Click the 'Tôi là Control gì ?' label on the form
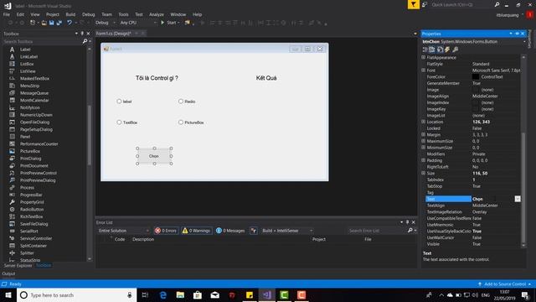The height and width of the screenshot is (302, 536). 157,78
